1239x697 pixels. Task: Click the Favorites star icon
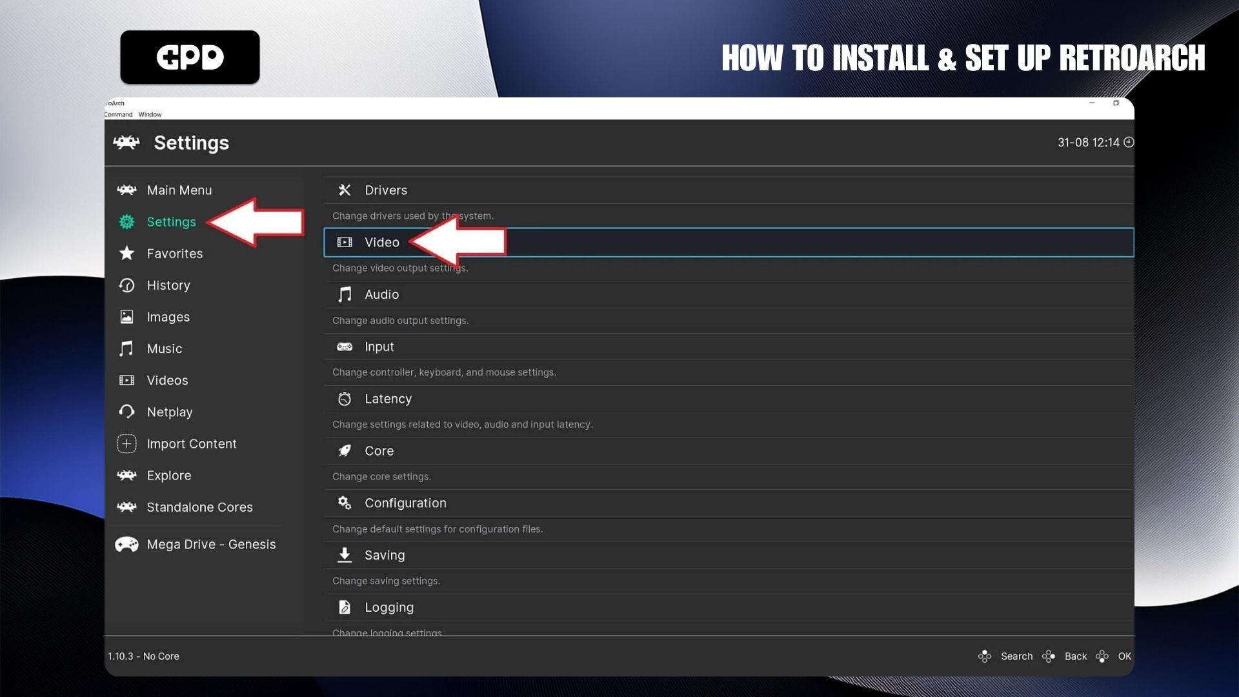tap(126, 253)
